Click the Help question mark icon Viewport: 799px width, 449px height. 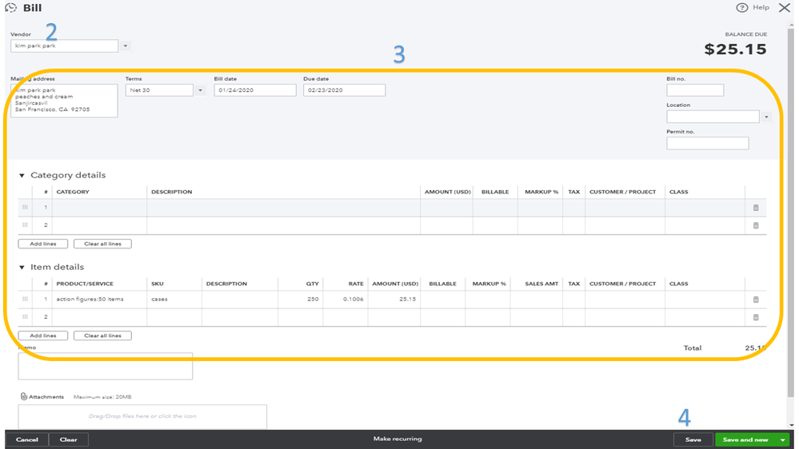click(741, 8)
